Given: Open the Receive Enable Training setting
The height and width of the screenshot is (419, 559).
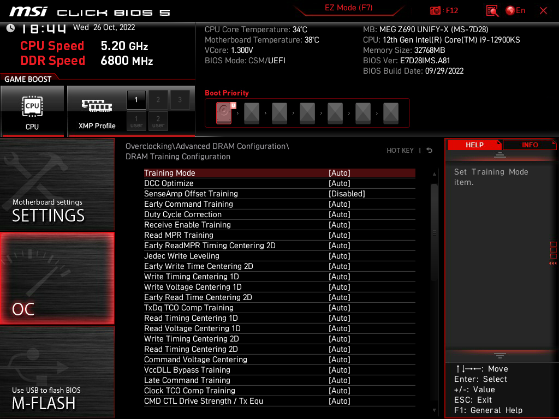Looking at the screenshot, I should pyautogui.click(x=279, y=225).
